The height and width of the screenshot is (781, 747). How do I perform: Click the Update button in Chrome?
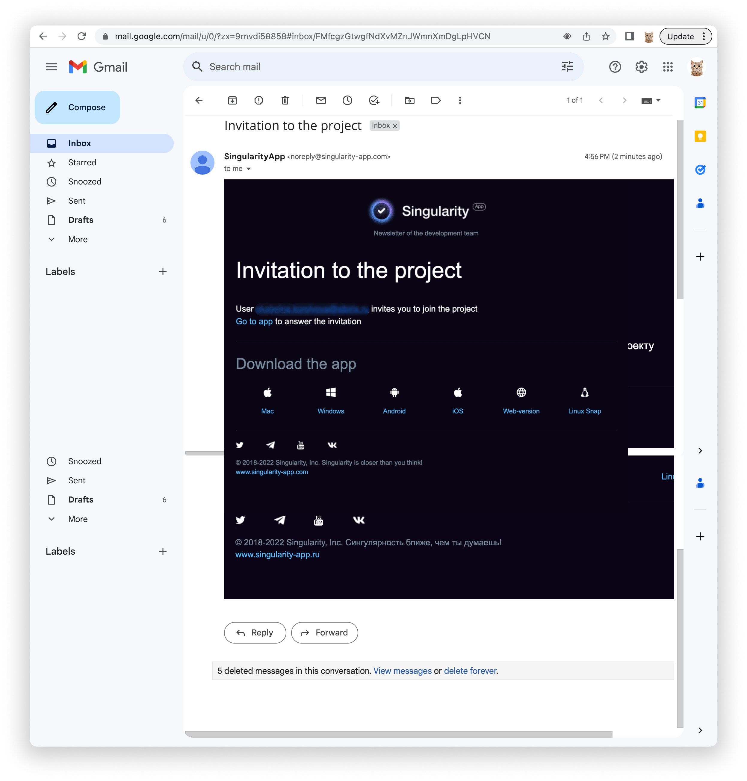click(685, 36)
